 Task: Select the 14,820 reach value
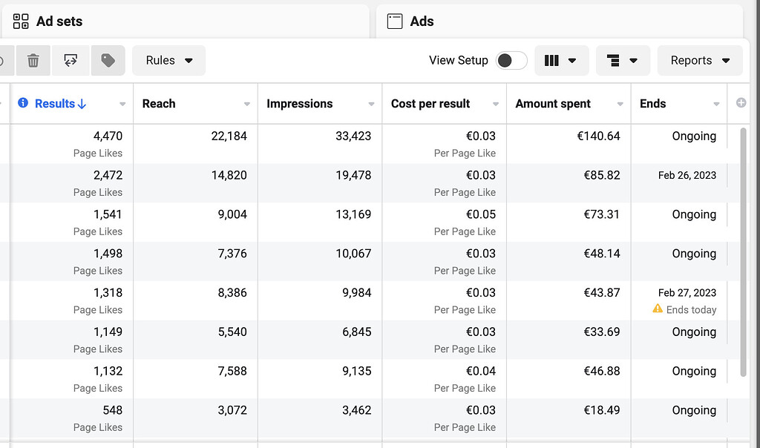[x=229, y=175]
